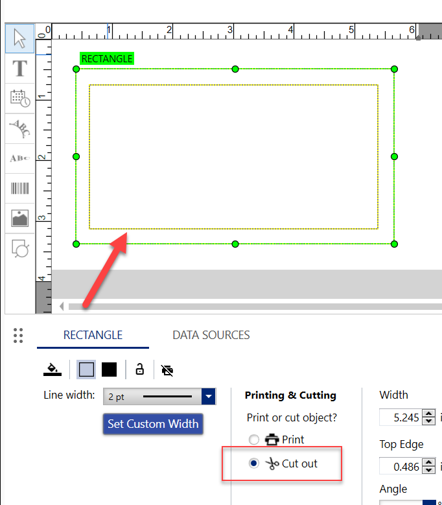
Task: Click the Set Custom Width button
Action: 154,424
